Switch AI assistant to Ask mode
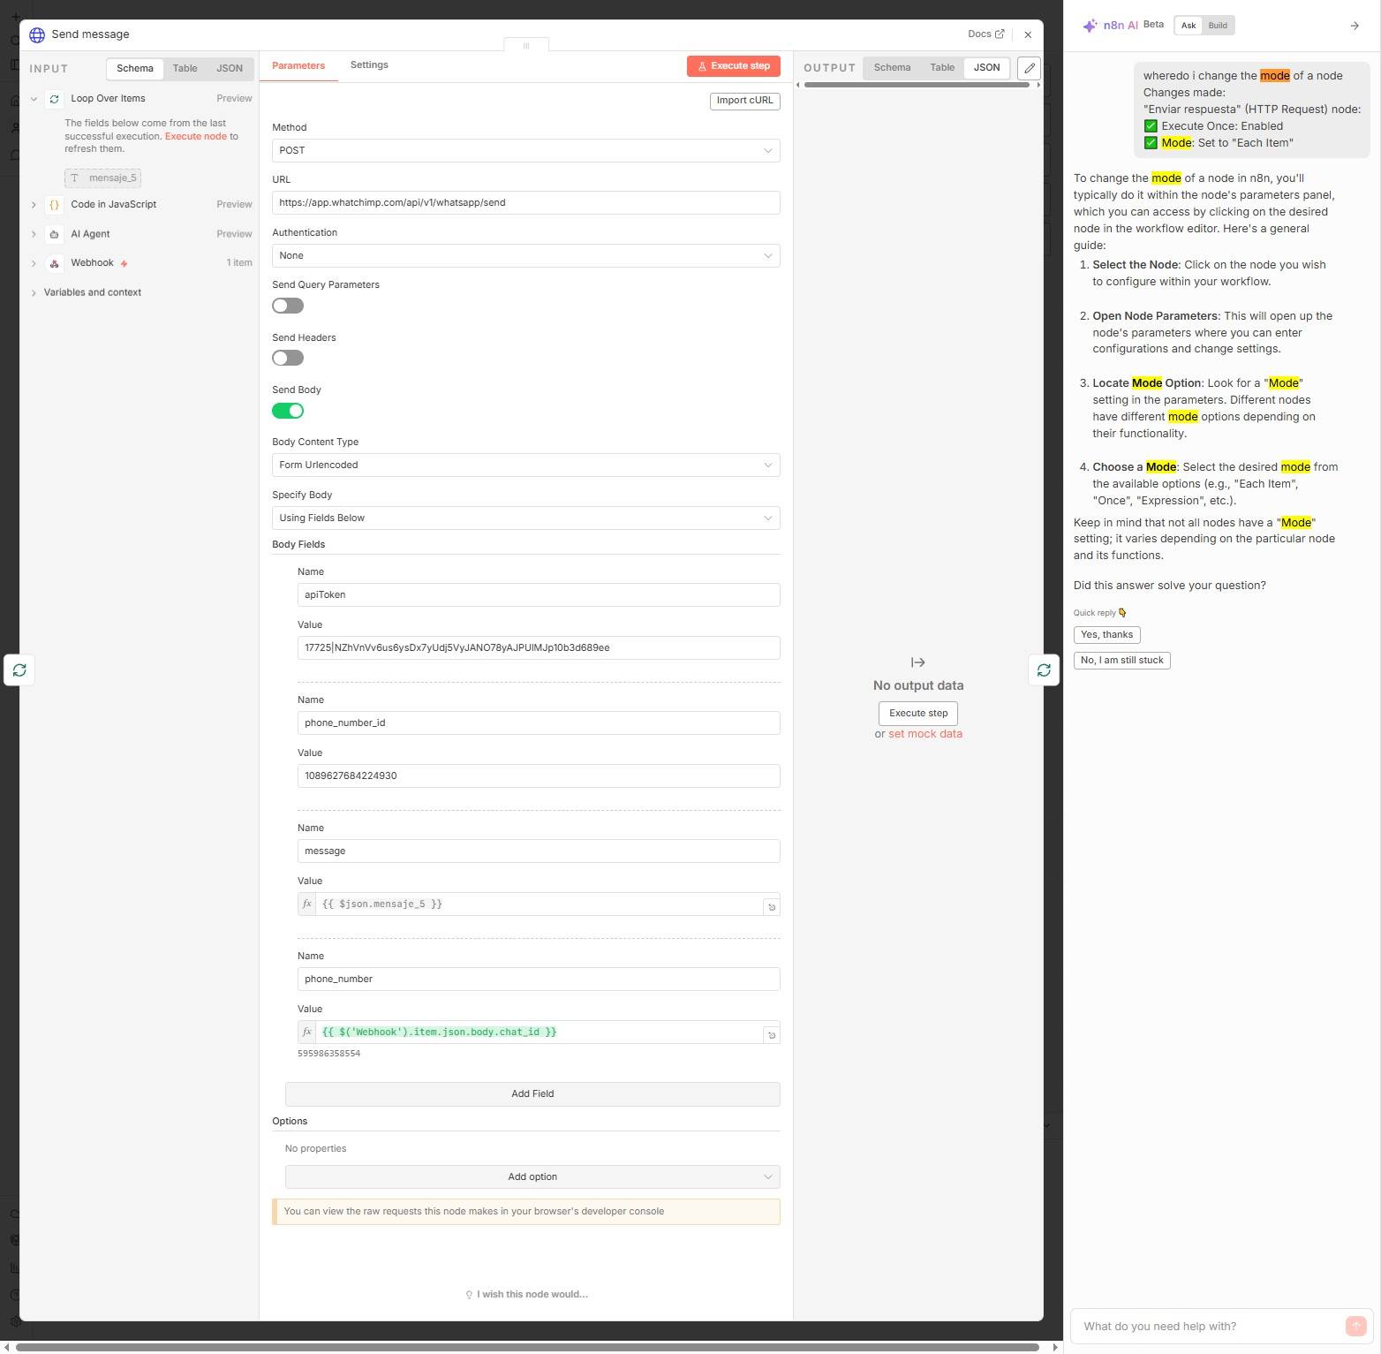 click(x=1189, y=26)
